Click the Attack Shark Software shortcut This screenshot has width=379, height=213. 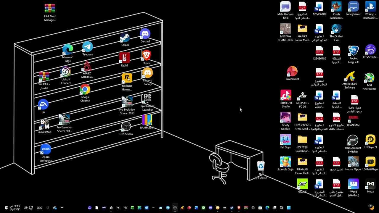pos(350,80)
